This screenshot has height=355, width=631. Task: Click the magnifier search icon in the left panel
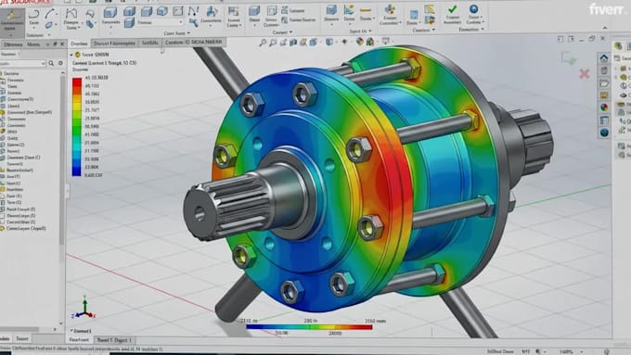coord(51,63)
